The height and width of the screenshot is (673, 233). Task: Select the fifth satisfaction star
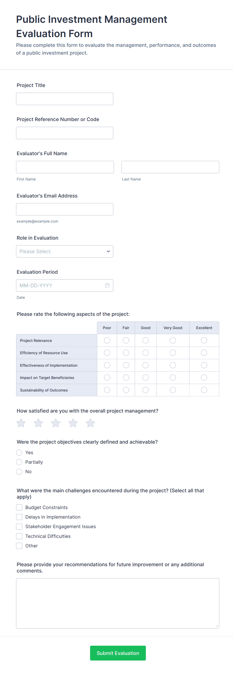point(90,423)
